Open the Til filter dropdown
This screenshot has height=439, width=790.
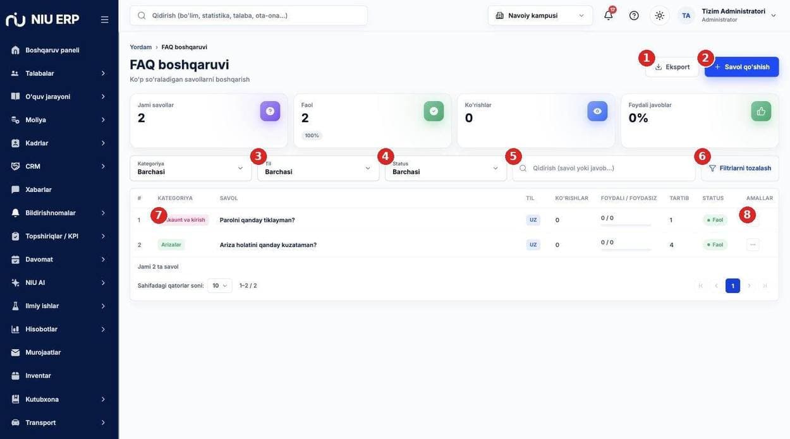click(x=318, y=168)
